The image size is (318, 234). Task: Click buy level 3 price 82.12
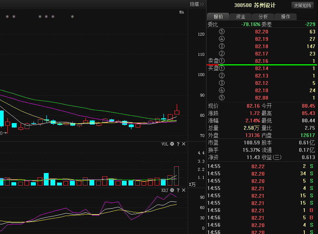point(262,83)
